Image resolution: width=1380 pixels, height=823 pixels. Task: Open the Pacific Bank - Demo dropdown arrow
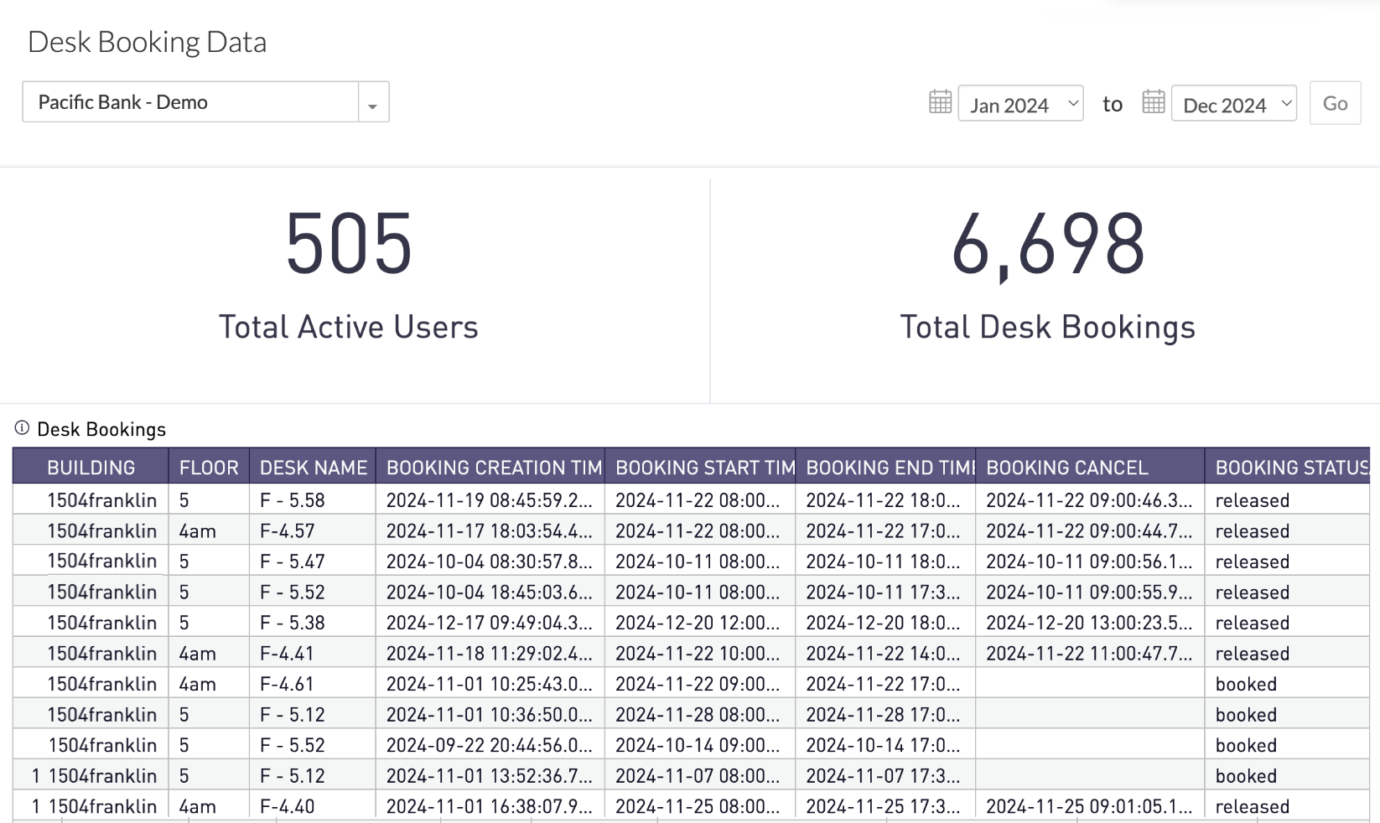pyautogui.click(x=373, y=103)
